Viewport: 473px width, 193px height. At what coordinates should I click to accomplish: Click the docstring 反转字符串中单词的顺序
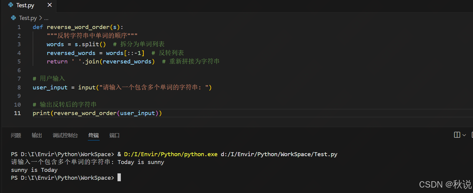pyautogui.click(x=92, y=36)
